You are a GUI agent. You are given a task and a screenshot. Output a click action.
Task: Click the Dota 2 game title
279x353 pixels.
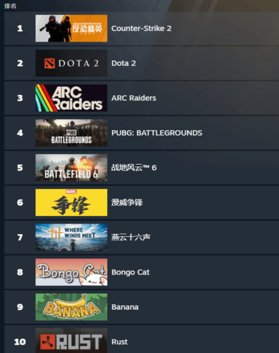point(124,63)
